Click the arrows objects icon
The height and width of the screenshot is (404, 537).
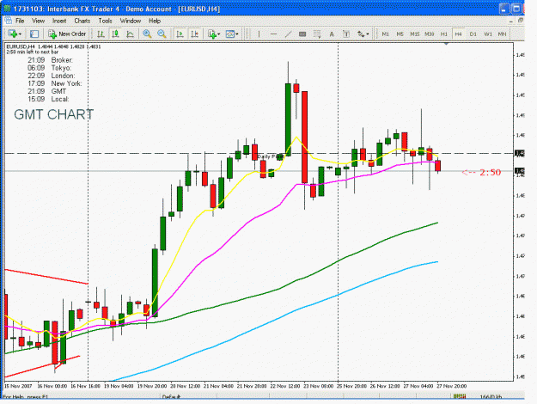361,34
